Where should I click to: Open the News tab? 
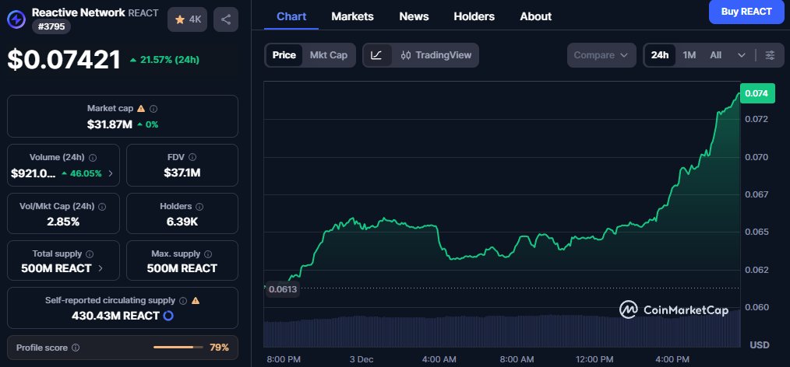414,16
